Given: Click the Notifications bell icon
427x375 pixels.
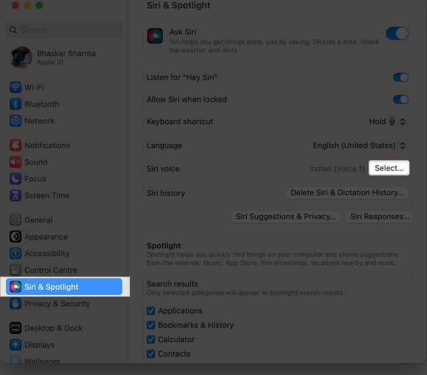Looking at the screenshot, I should pyautogui.click(x=16, y=145).
